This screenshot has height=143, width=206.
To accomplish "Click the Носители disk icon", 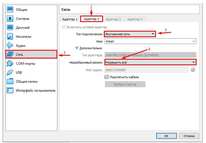I will click(10, 36).
